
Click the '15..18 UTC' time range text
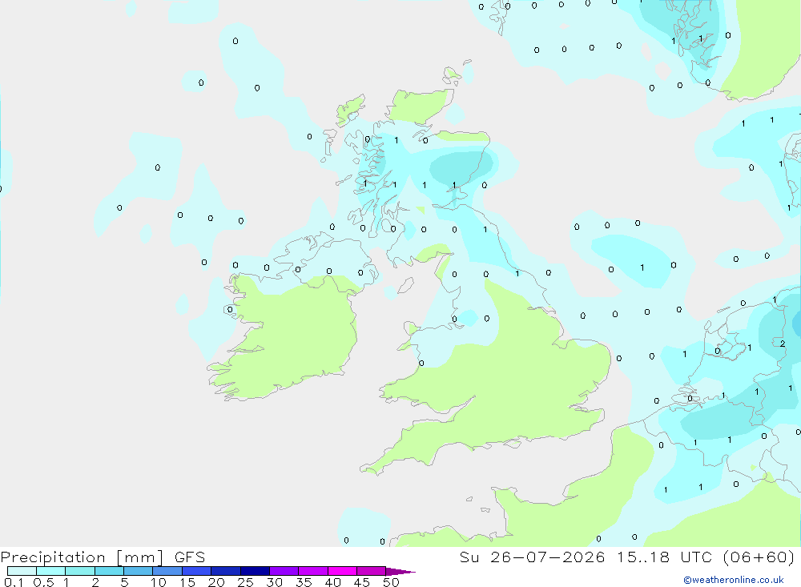(x=665, y=557)
